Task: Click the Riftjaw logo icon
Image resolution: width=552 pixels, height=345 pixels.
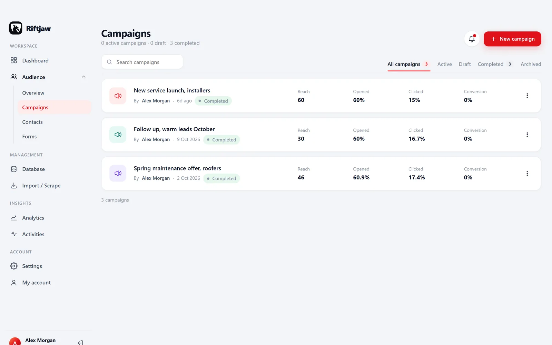Action: pyautogui.click(x=16, y=28)
